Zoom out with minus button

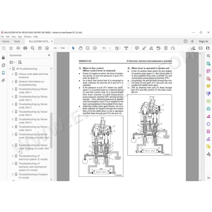pos(88,48)
